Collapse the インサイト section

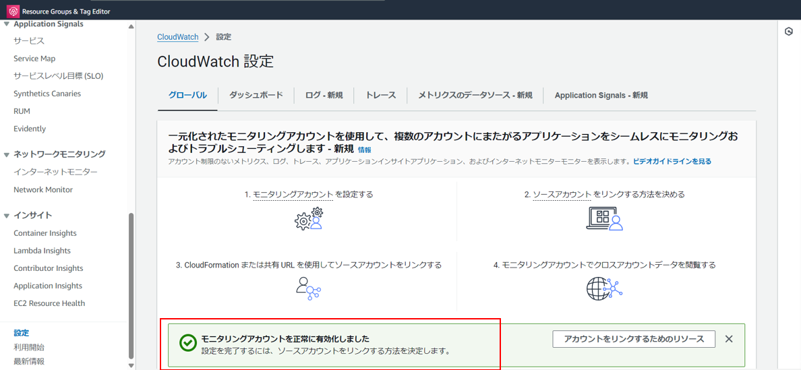7,216
